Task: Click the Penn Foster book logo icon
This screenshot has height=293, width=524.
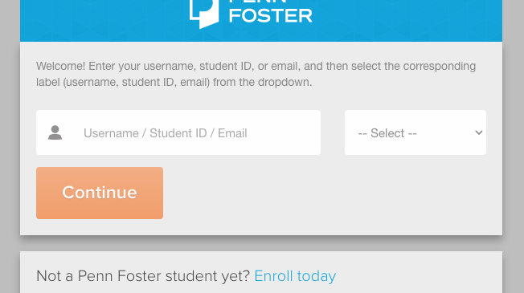Action: pos(204,14)
